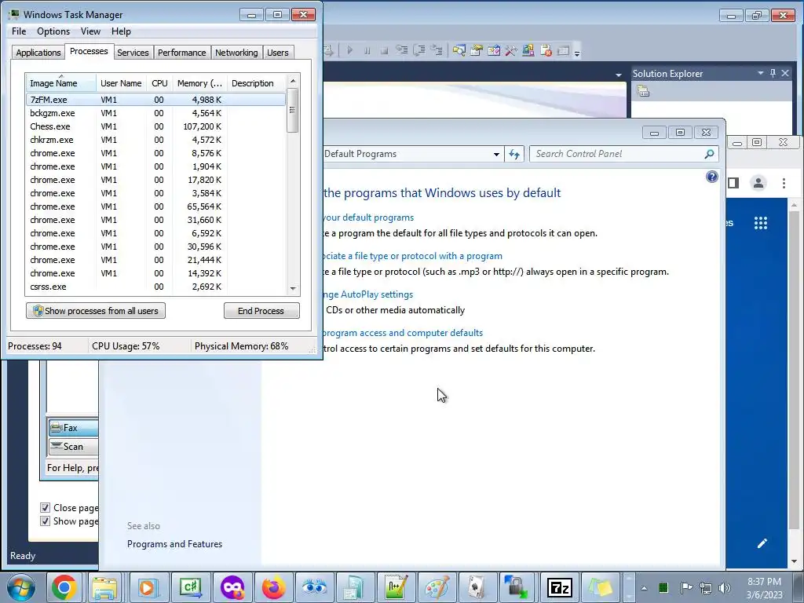Switch to the Users tab
Screen dimensions: 804x603
(x=277, y=53)
